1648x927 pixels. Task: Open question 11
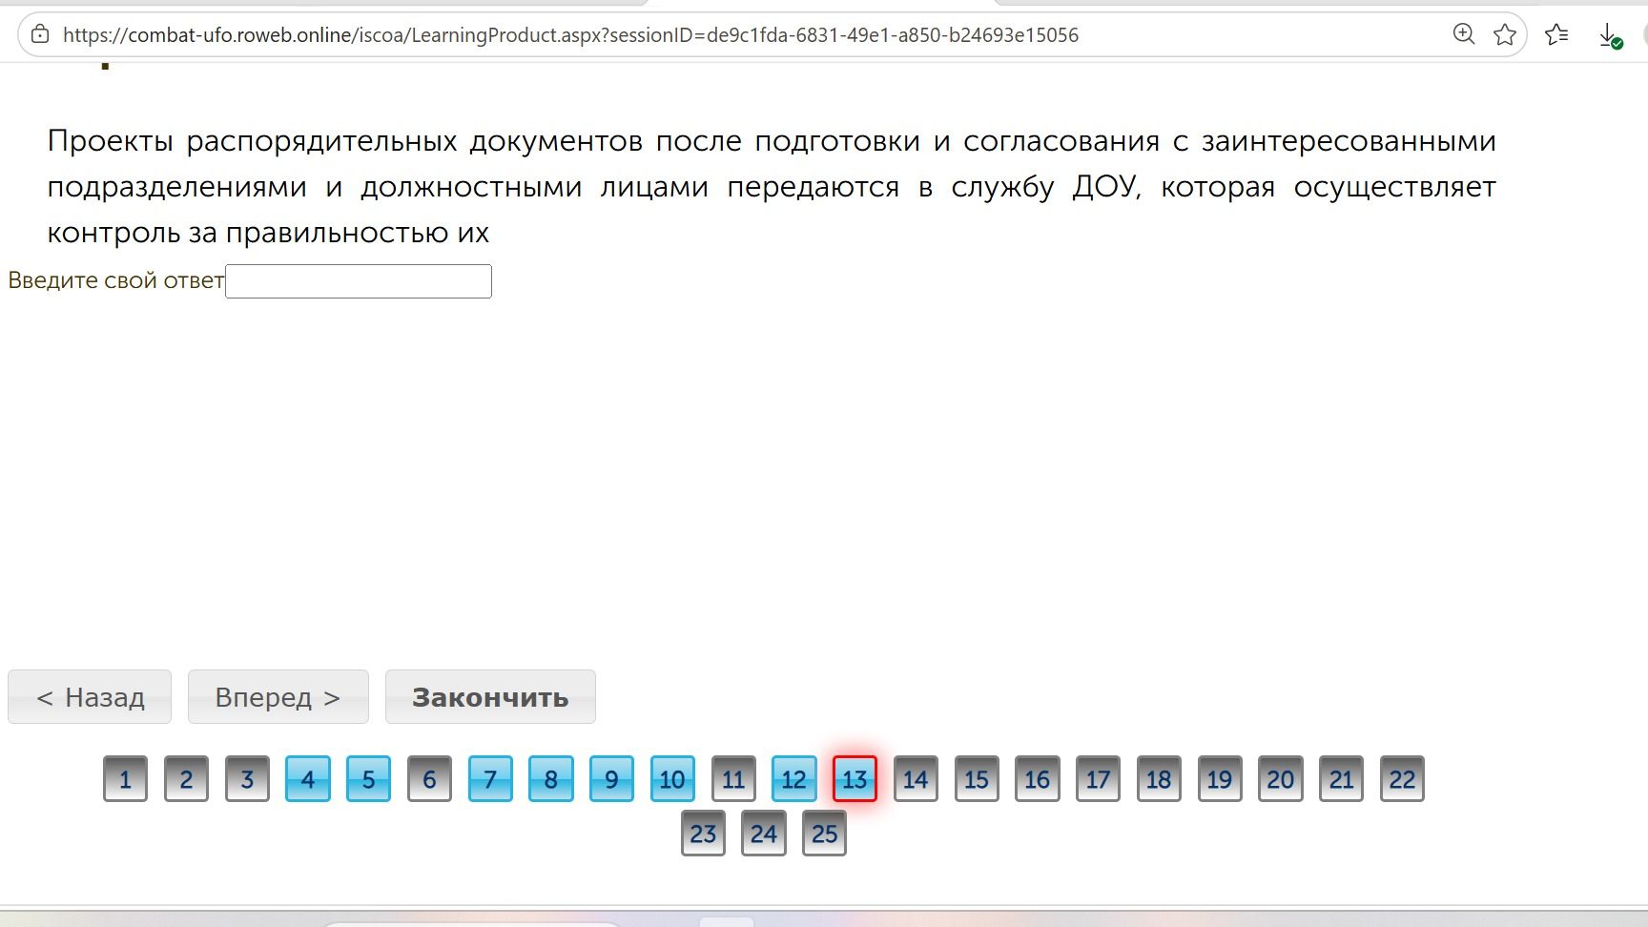pos(733,779)
